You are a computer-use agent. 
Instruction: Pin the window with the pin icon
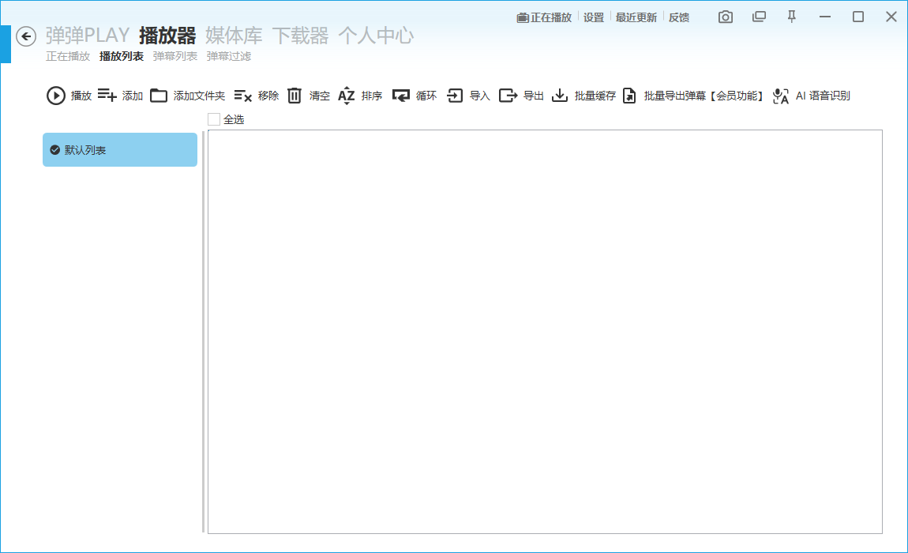pyautogui.click(x=792, y=17)
